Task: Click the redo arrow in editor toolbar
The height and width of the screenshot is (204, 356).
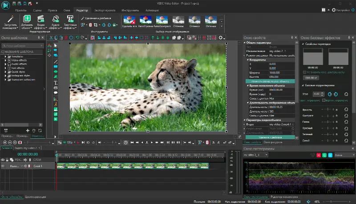Action: (x=83, y=38)
